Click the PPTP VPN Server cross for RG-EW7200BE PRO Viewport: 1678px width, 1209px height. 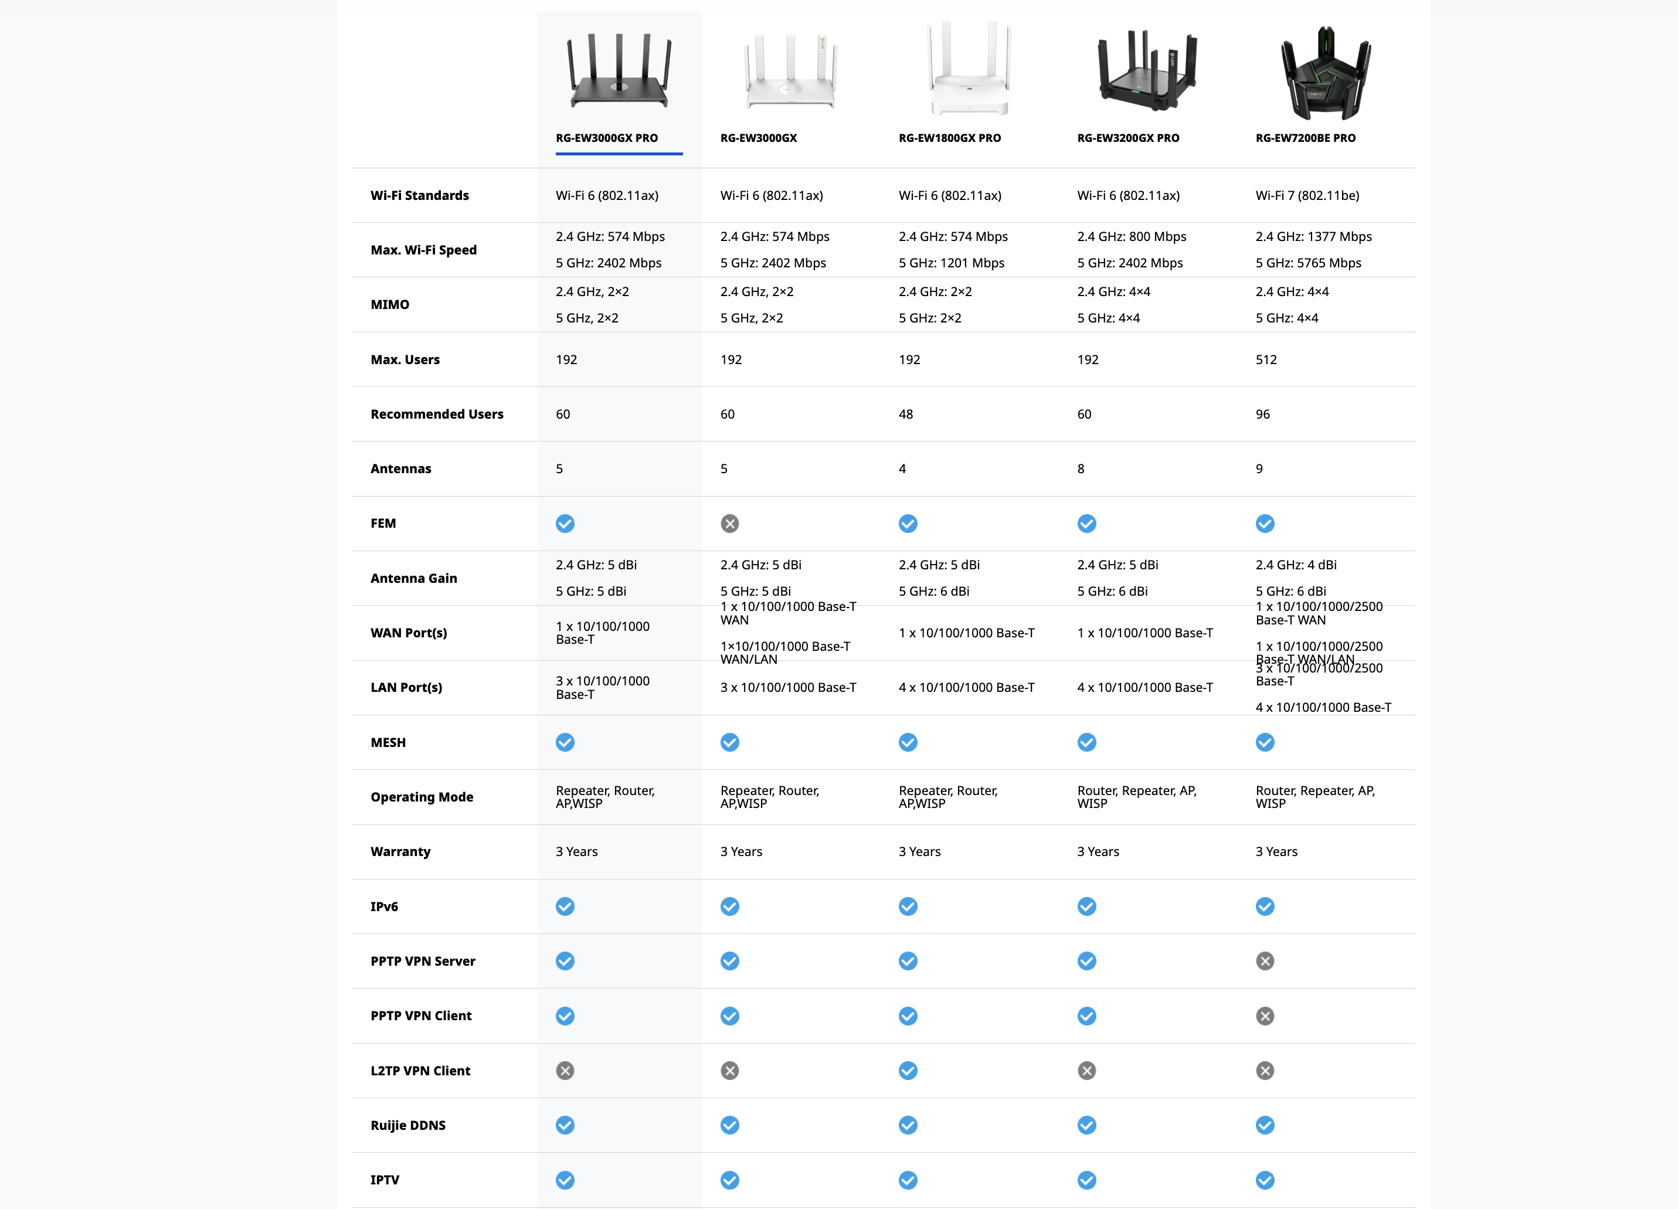(1265, 961)
